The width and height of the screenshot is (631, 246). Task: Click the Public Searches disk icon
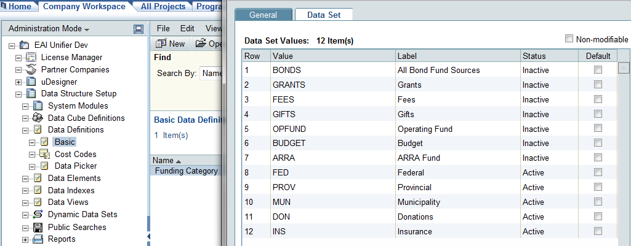coord(38,227)
